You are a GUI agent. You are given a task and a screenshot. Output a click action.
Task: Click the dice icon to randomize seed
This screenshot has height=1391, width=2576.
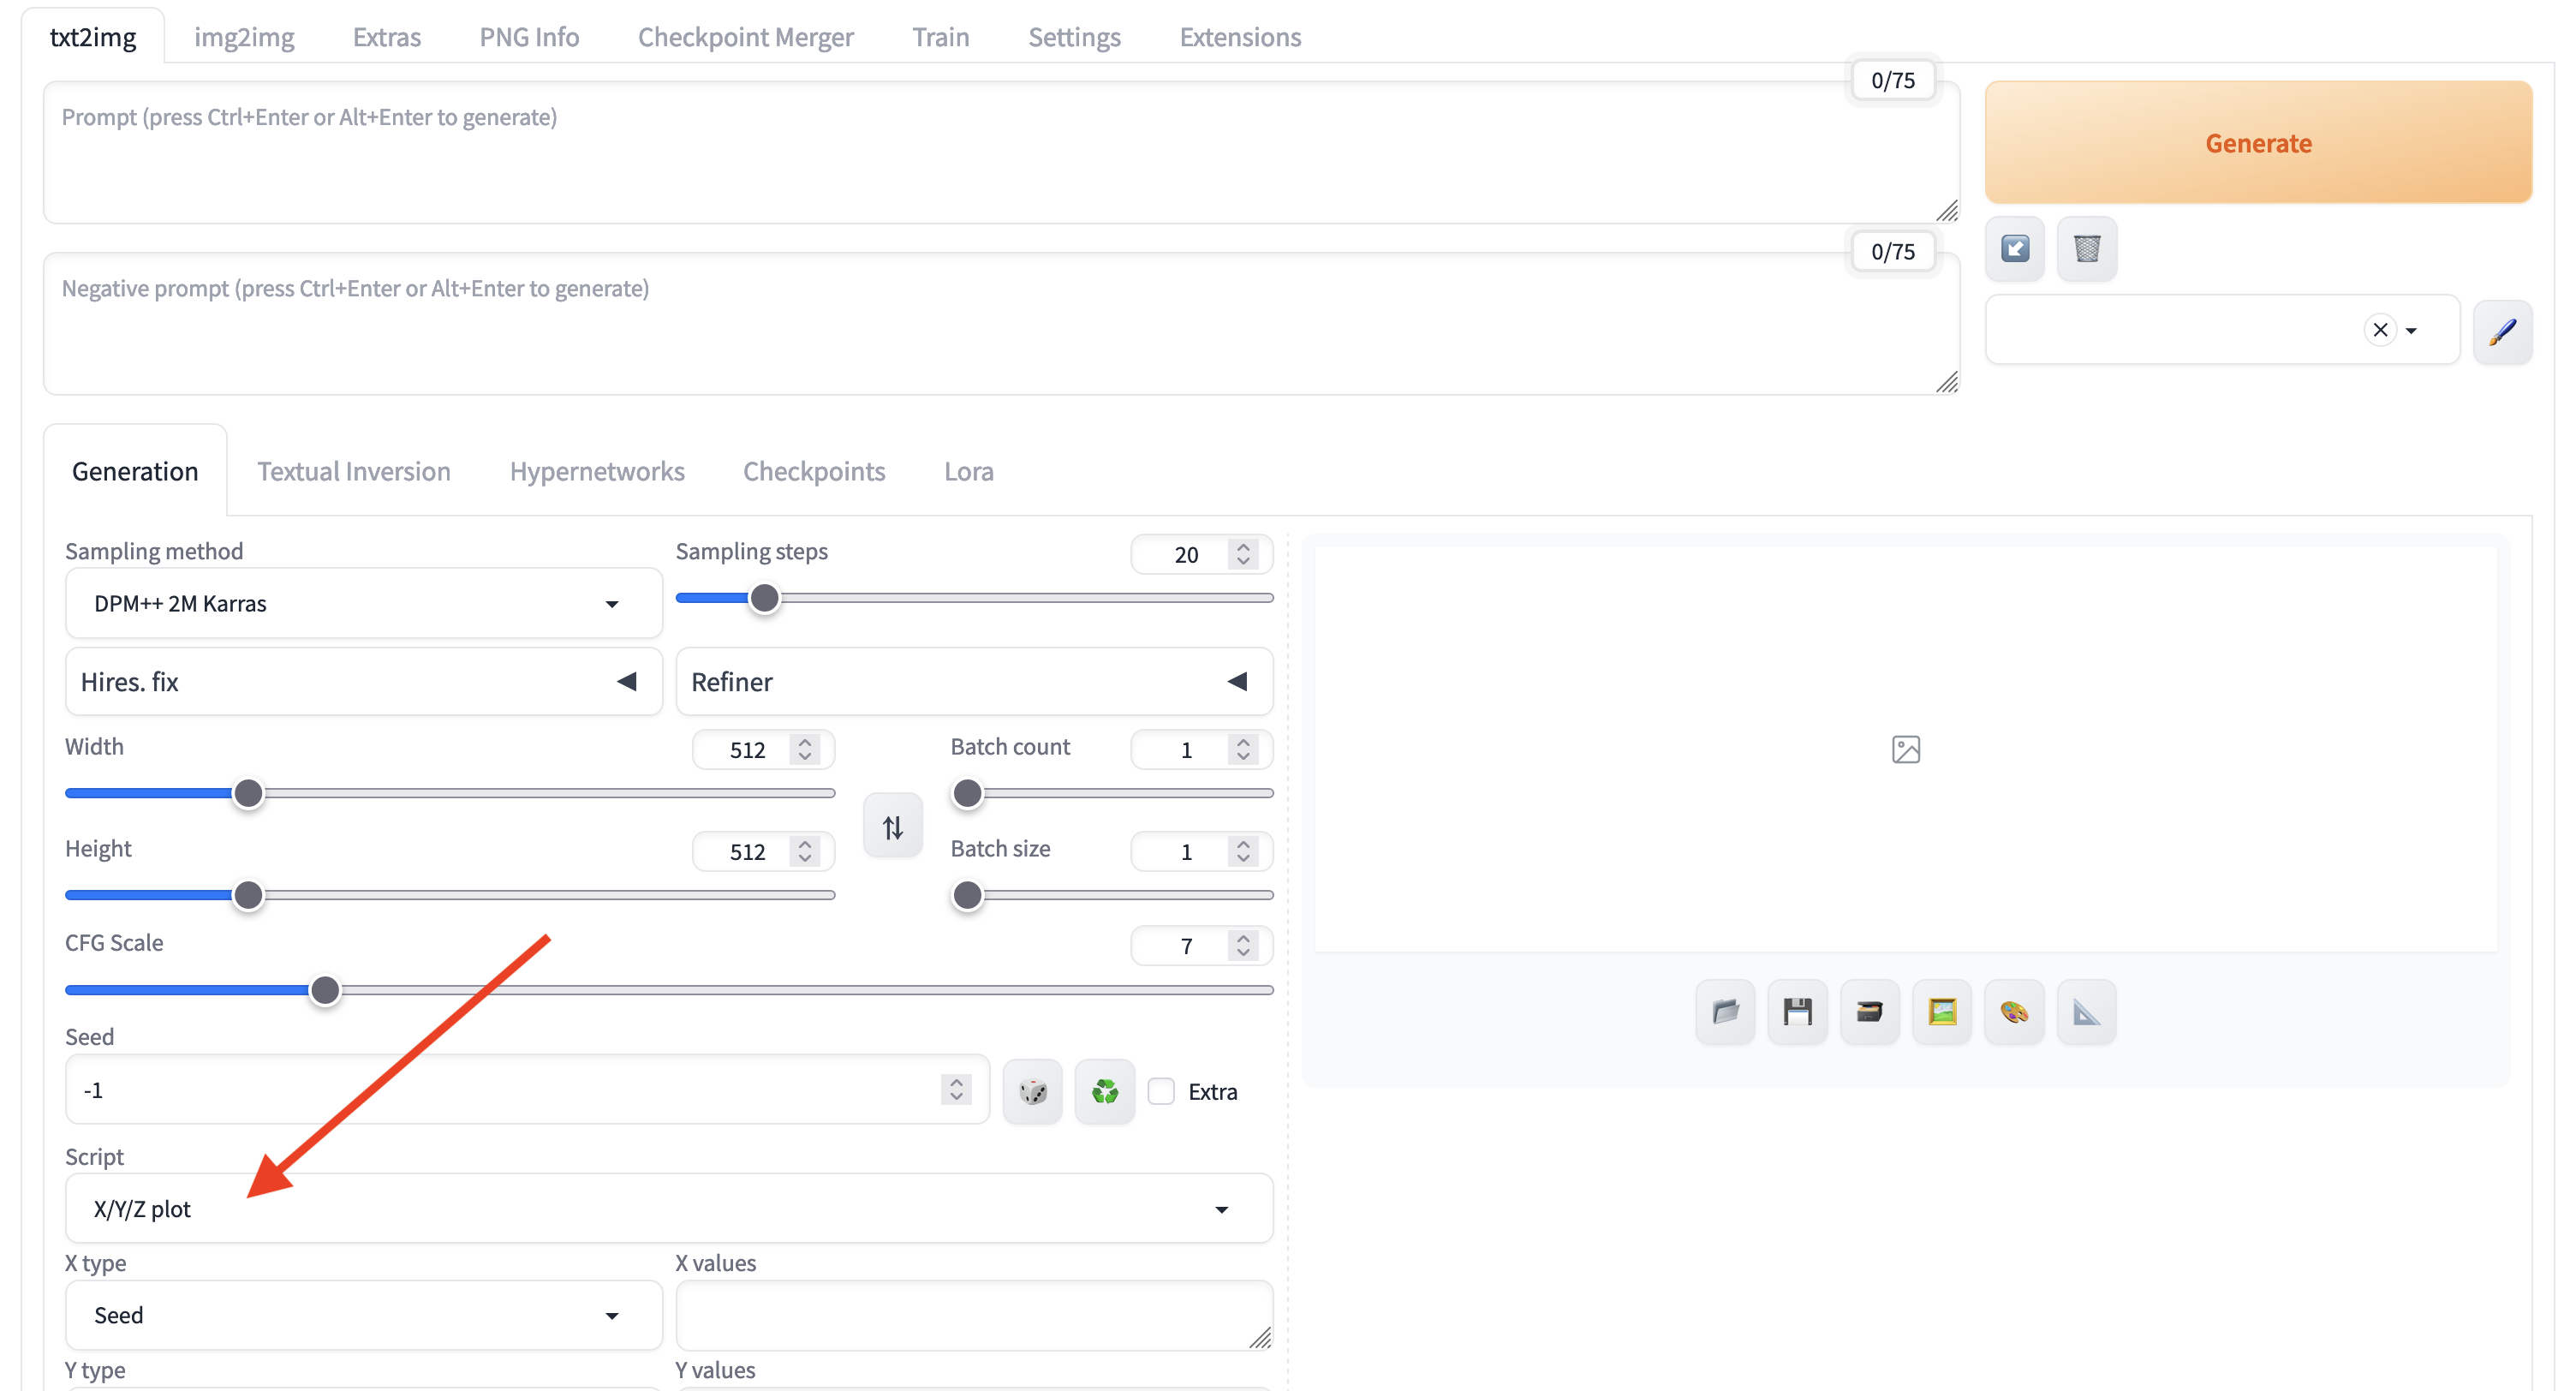pos(1032,1091)
